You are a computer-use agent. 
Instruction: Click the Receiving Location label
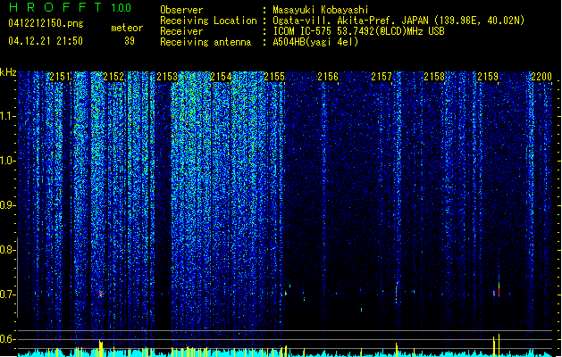point(208,21)
